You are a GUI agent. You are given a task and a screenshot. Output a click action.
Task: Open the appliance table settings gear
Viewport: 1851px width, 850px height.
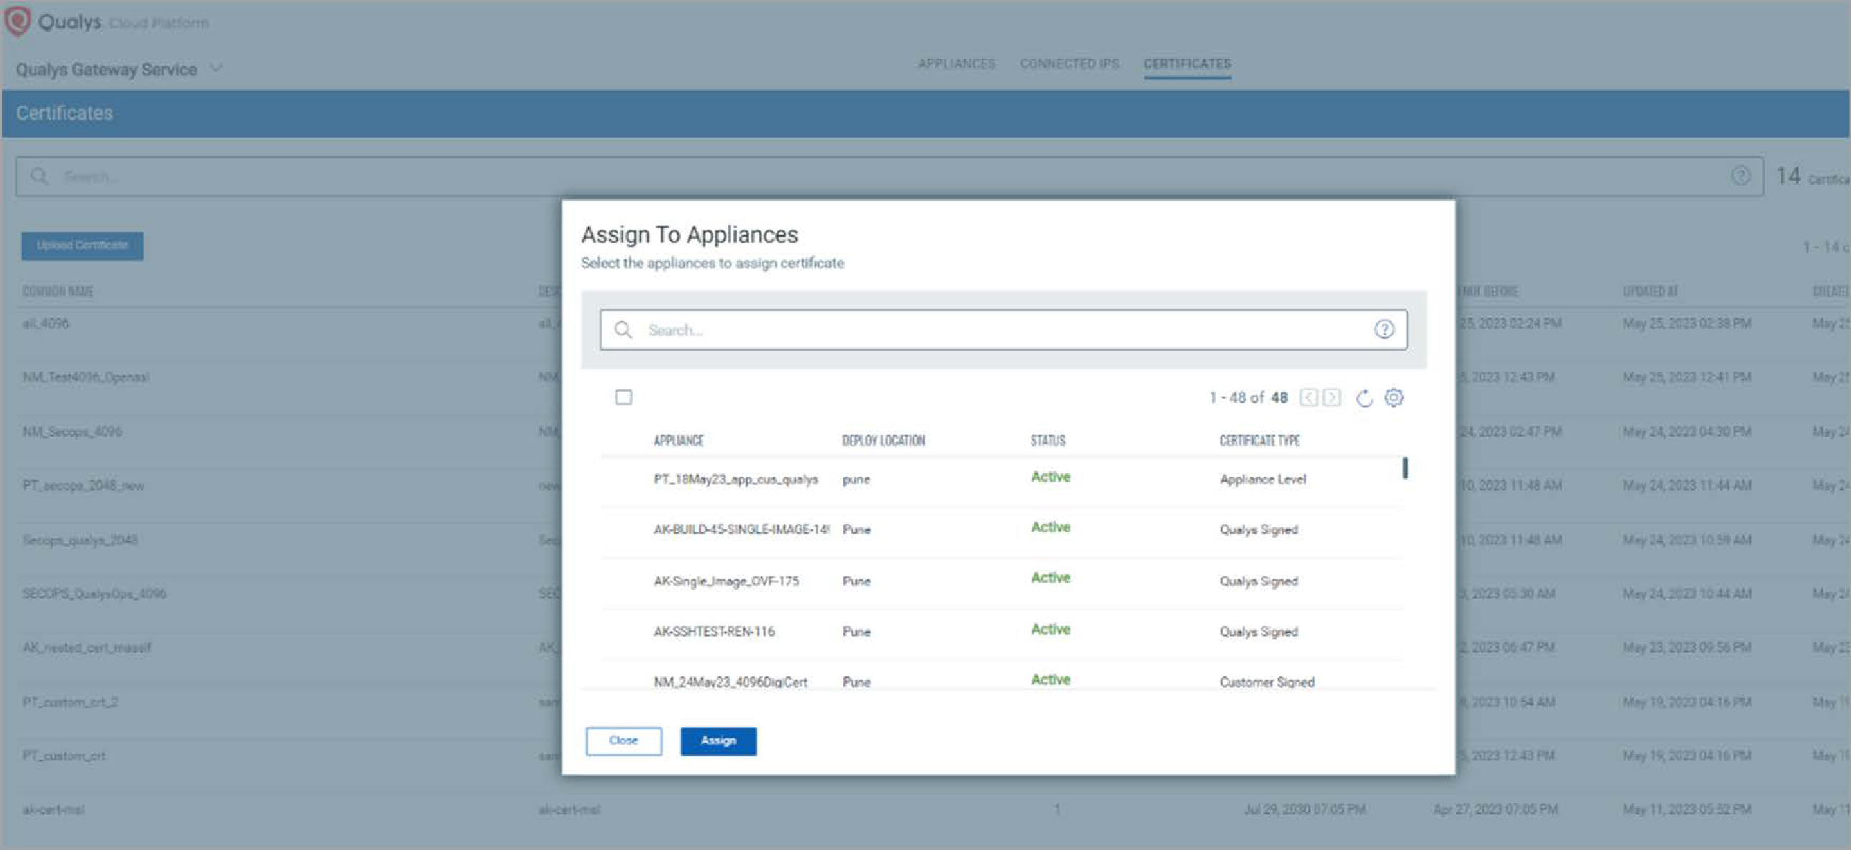[x=1394, y=397]
